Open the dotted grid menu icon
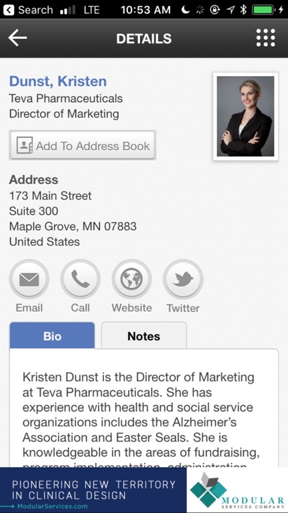The width and height of the screenshot is (288, 513). click(265, 38)
